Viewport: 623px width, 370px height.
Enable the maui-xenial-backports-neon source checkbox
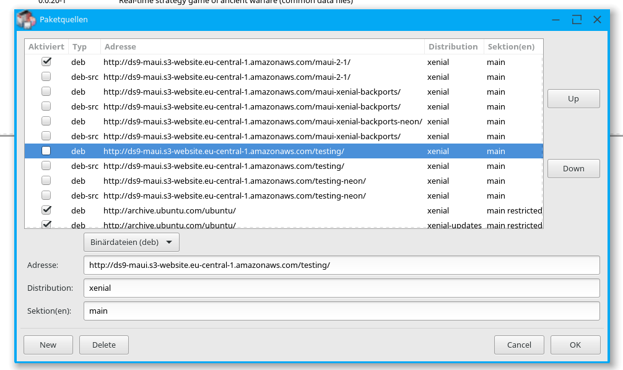46,121
